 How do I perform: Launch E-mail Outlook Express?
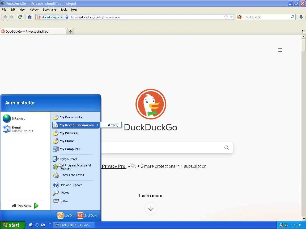click(x=25, y=129)
